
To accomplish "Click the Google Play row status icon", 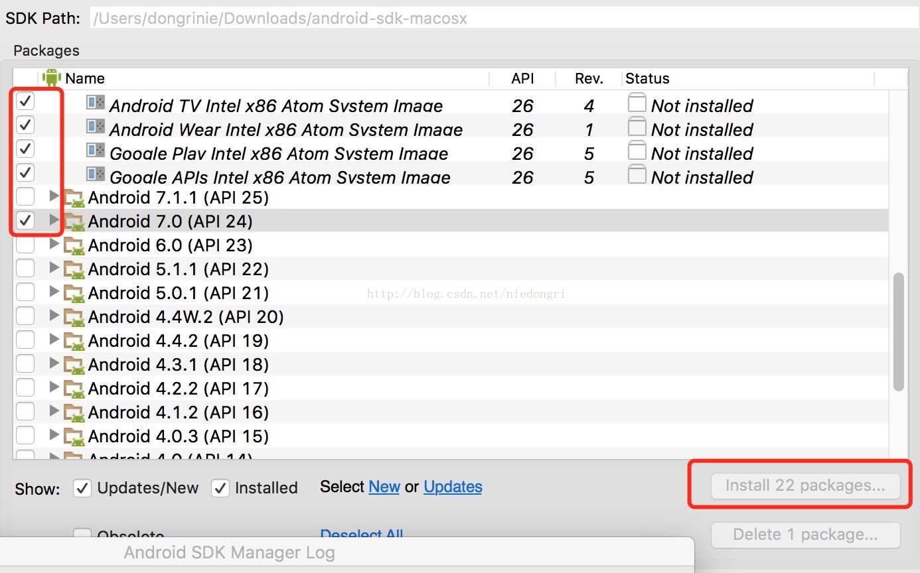I will 637,151.
